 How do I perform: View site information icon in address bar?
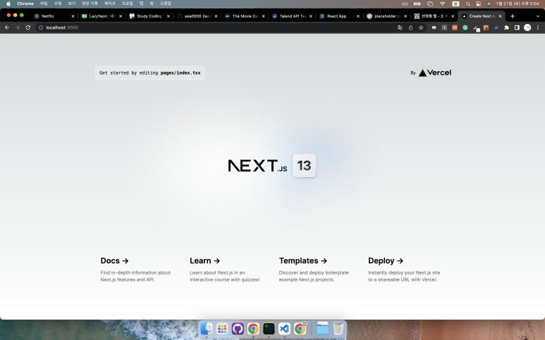(x=41, y=27)
